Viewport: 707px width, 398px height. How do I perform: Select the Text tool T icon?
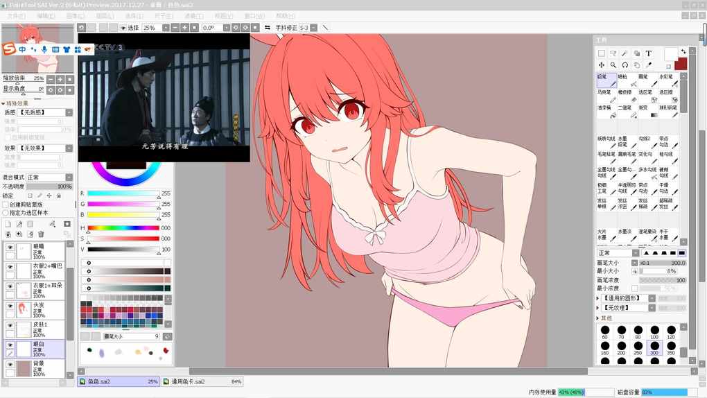[x=648, y=53]
